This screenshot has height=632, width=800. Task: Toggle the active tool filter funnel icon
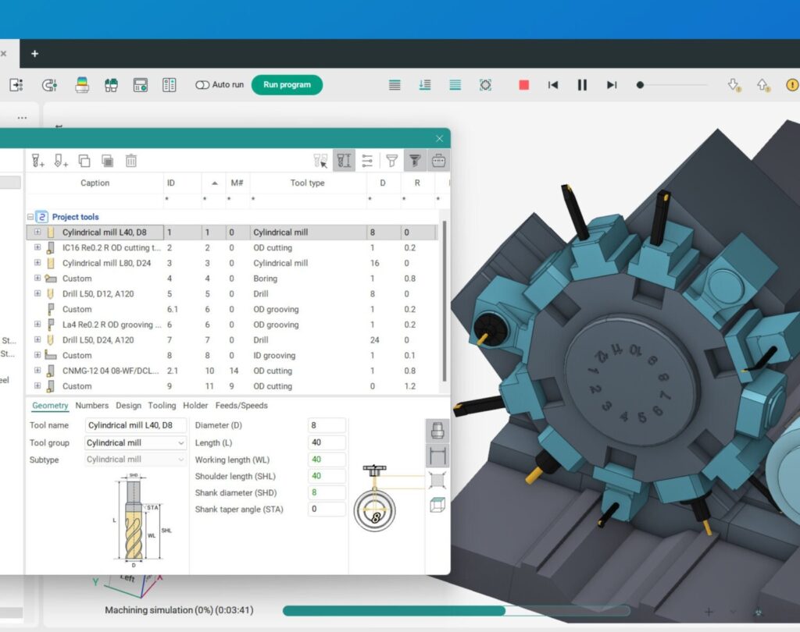click(415, 161)
